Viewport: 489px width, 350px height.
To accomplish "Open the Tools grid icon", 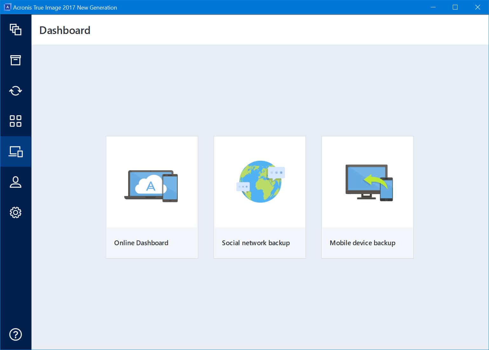I will click(15, 121).
